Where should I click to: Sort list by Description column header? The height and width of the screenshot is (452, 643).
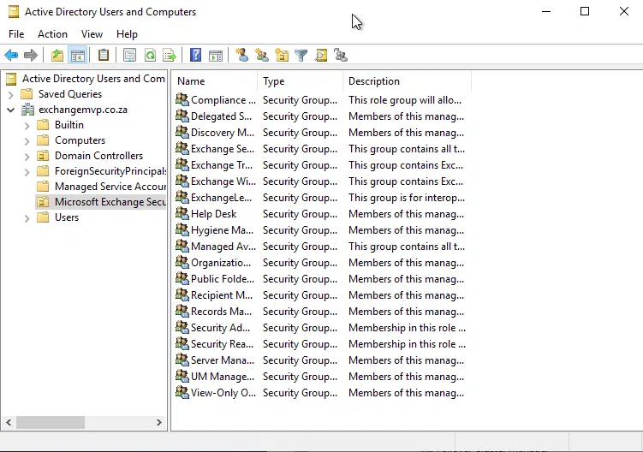(374, 81)
